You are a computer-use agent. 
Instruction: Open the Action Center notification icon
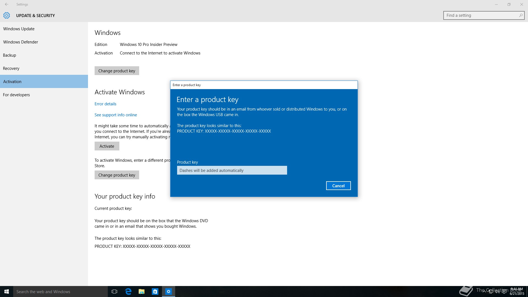point(504,291)
